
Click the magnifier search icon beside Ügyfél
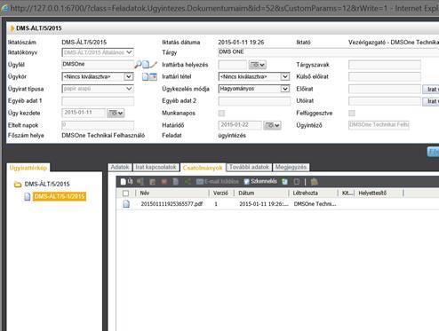pyautogui.click(x=138, y=65)
